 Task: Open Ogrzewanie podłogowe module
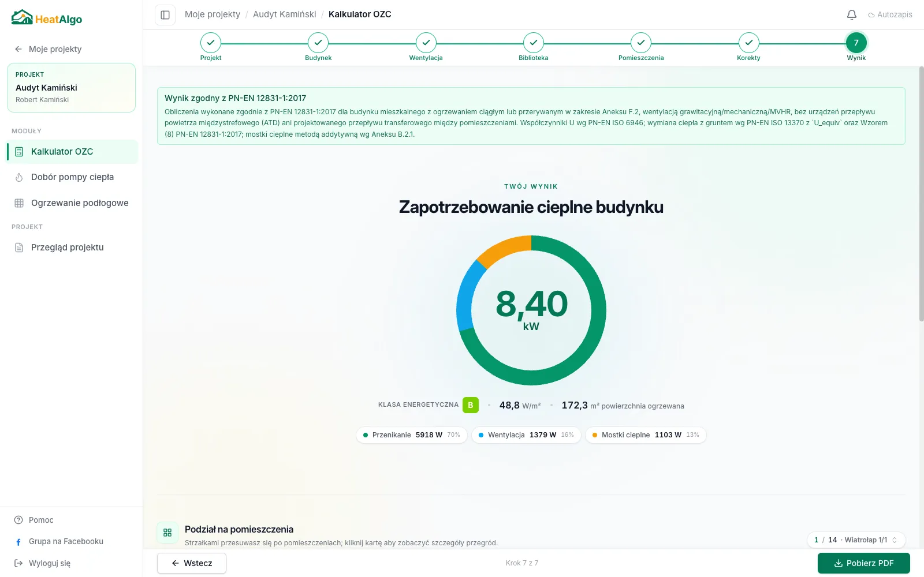pos(72,203)
